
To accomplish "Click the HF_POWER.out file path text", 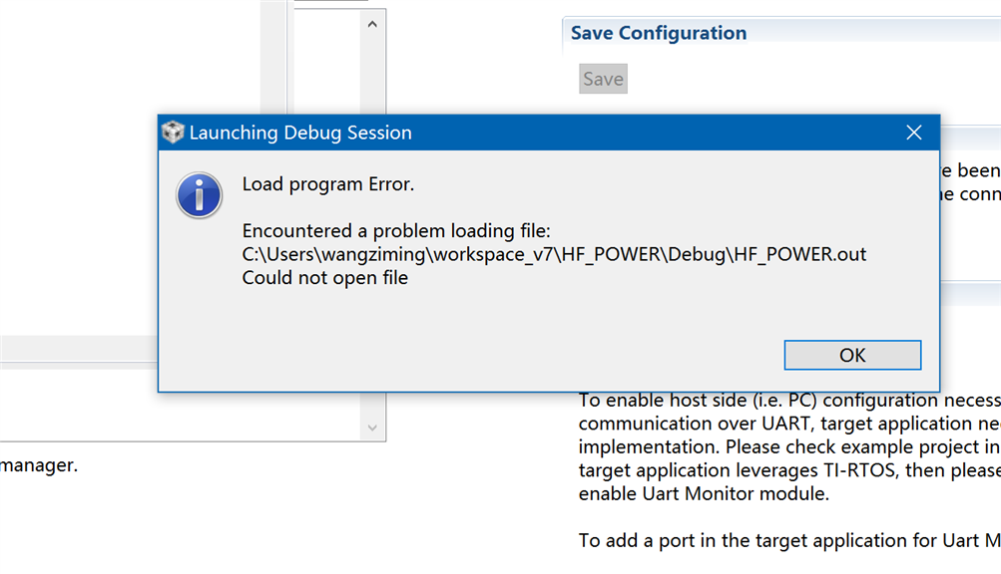I will point(554,254).
